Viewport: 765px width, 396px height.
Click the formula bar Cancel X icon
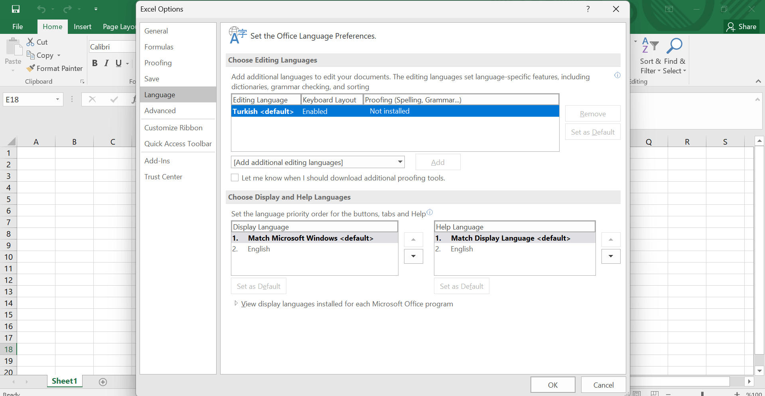[x=92, y=100]
